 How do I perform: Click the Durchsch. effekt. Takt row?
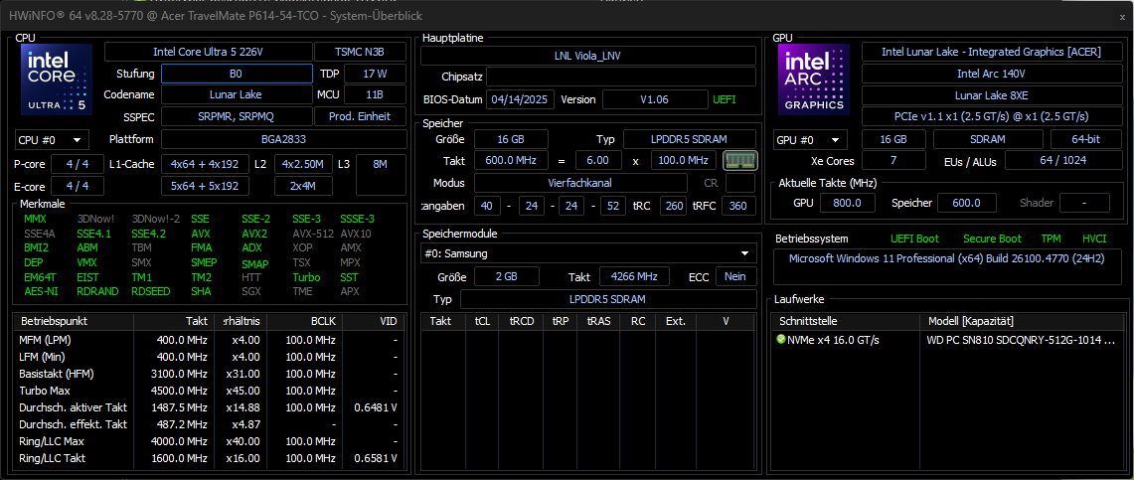tap(208, 424)
